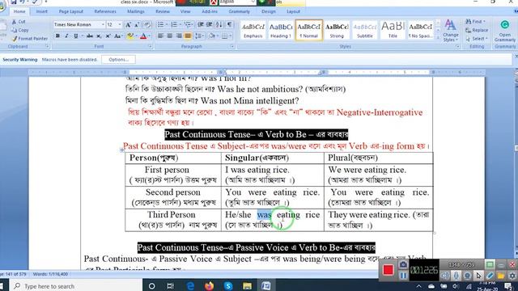Click the table move handle above the table
Image resolution: width=518 pixels, height=291 pixels.
[122, 150]
